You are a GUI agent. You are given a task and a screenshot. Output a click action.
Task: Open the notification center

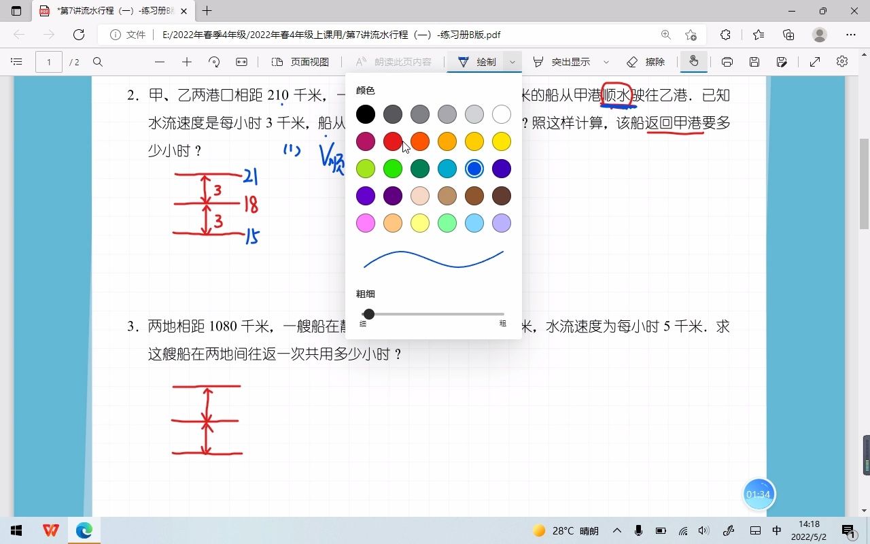tap(848, 530)
